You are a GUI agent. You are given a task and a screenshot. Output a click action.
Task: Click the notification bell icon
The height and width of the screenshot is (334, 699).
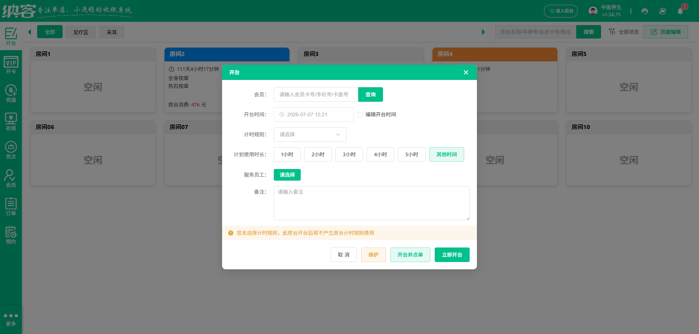(x=680, y=11)
